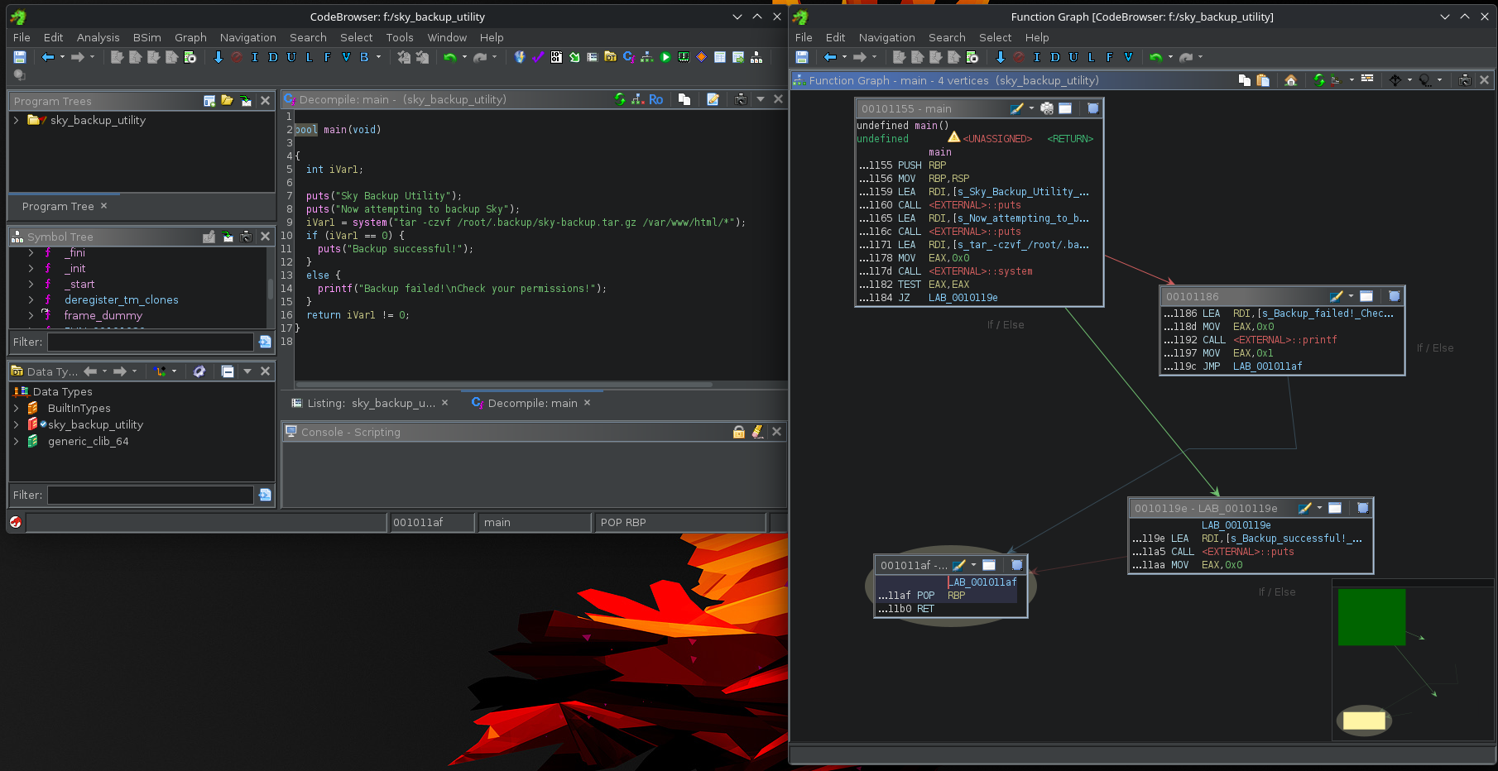Click filter options button beside Symbol Tree filter
1498x771 pixels.
tap(265, 342)
